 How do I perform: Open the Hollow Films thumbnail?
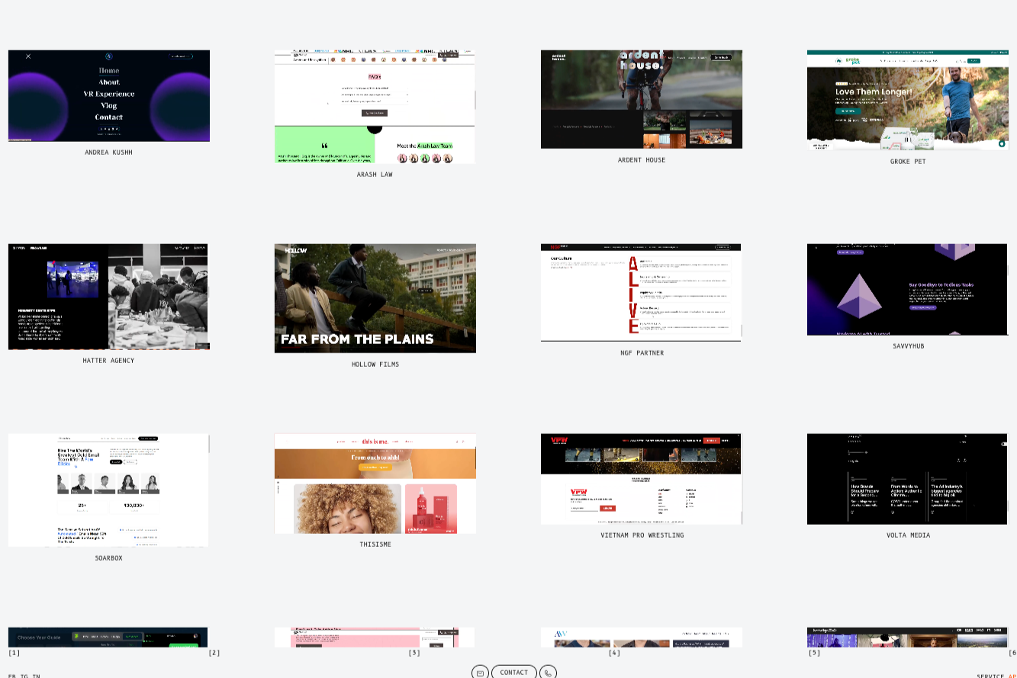pos(375,298)
